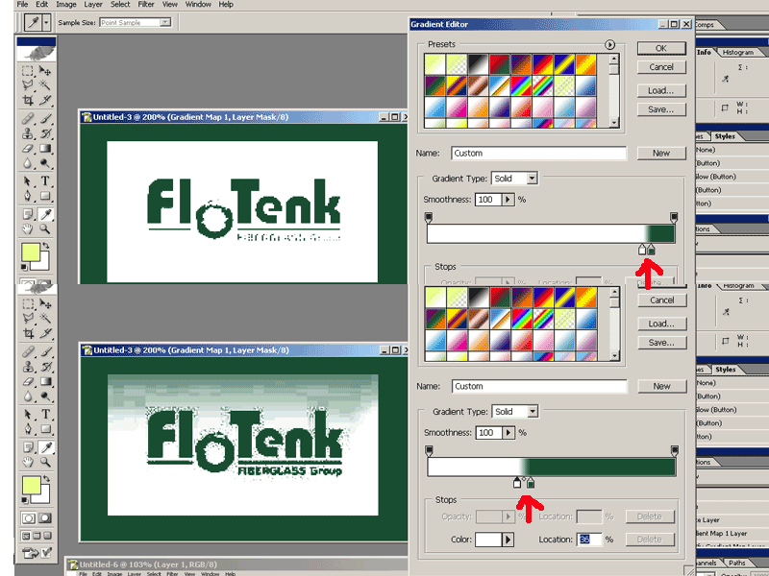Expand Smoothness arrow in lower Gradient Editor
Screen dimensions: 769x576
509,433
